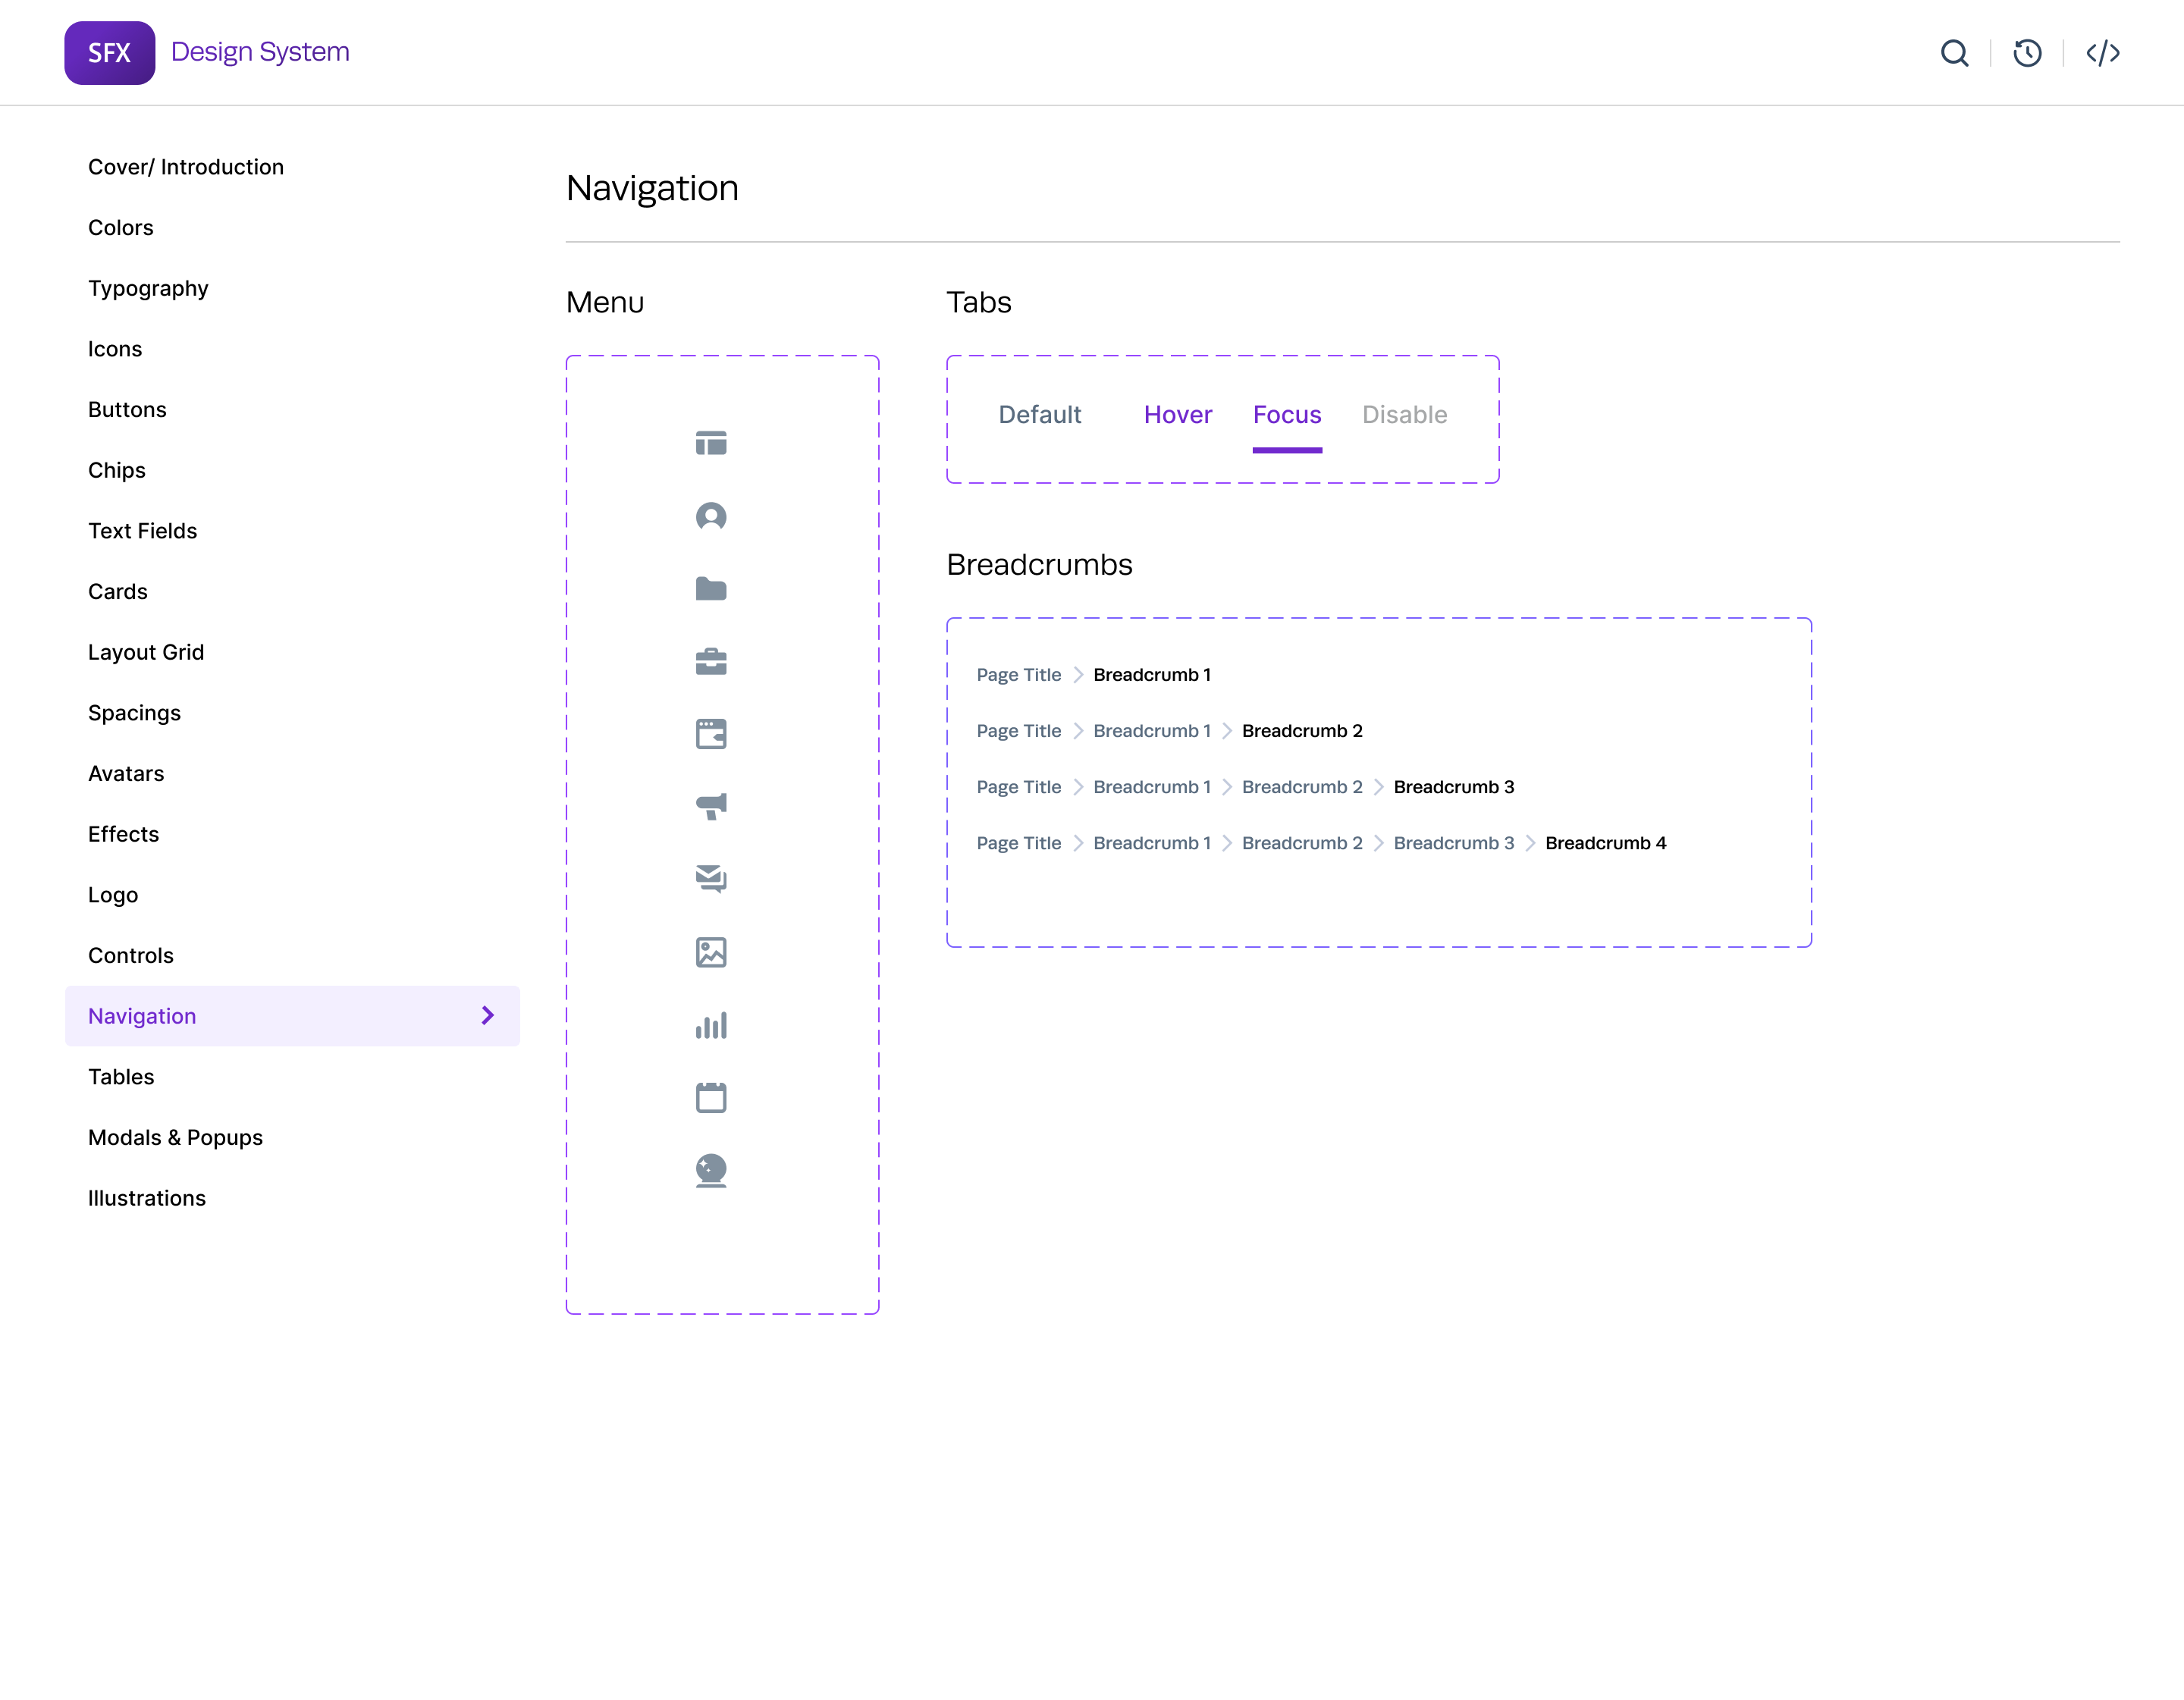Open Colors section in sidebar

(x=121, y=228)
